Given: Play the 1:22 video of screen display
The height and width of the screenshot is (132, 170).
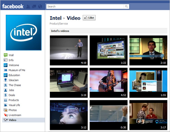Looking at the screenshot, I should click(x=109, y=51).
